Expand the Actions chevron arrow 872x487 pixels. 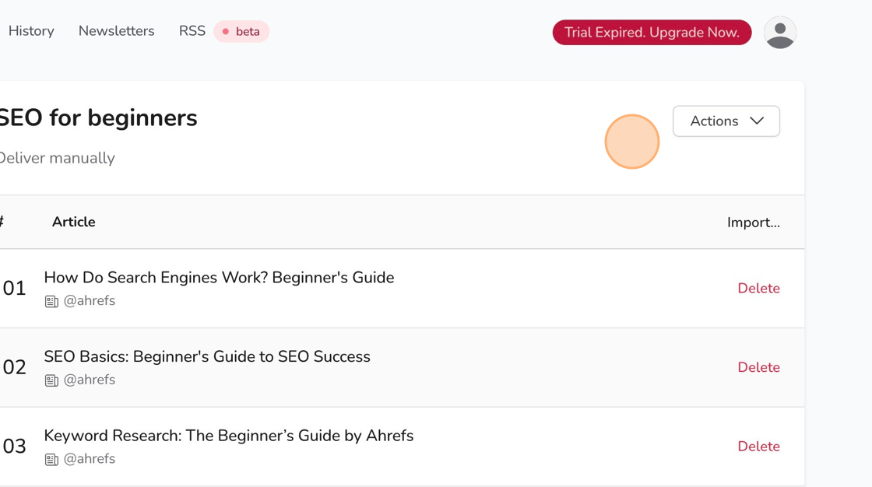coord(756,121)
